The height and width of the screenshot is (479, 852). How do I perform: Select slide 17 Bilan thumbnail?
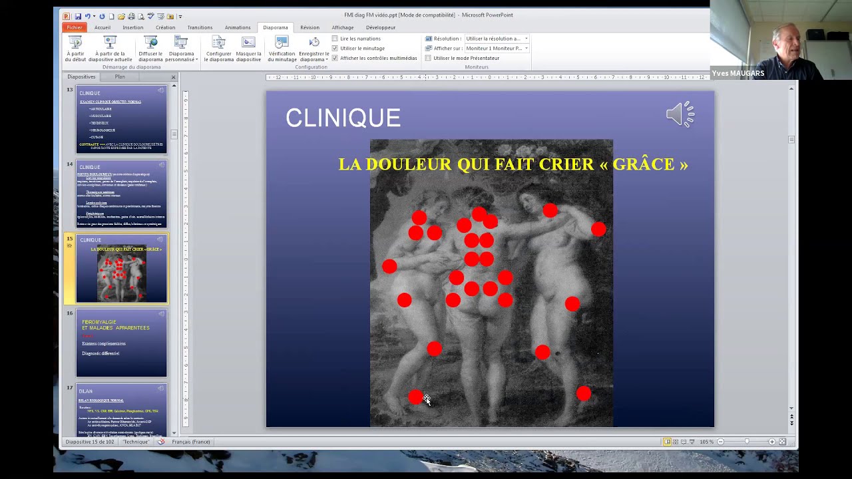(121, 410)
